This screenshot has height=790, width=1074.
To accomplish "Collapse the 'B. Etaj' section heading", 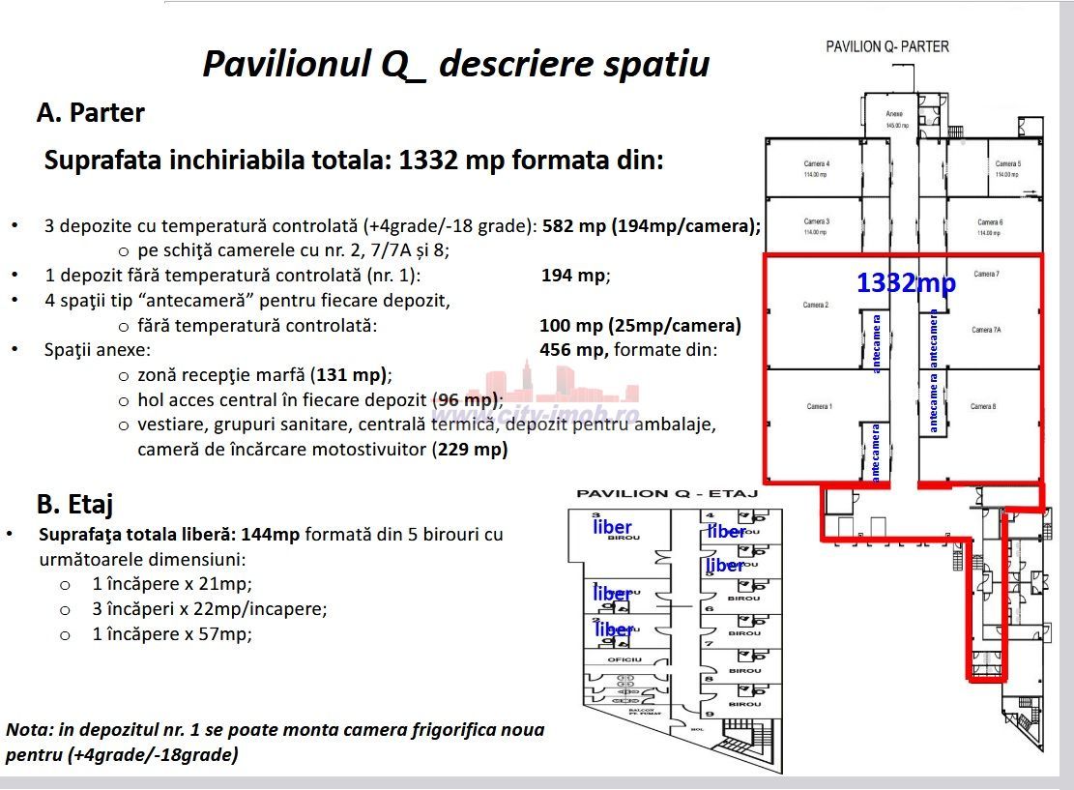I will (74, 504).
